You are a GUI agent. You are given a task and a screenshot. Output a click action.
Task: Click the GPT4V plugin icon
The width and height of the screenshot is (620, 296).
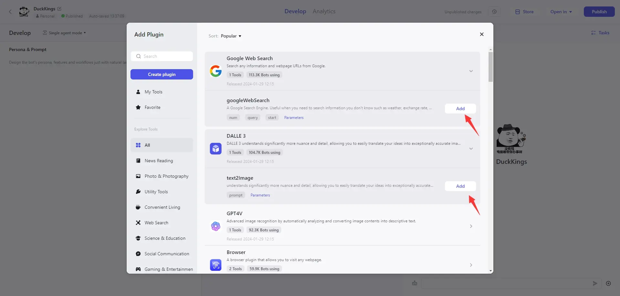216,226
